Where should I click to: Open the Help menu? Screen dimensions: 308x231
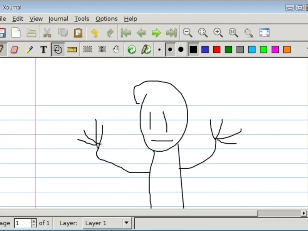[x=131, y=18]
